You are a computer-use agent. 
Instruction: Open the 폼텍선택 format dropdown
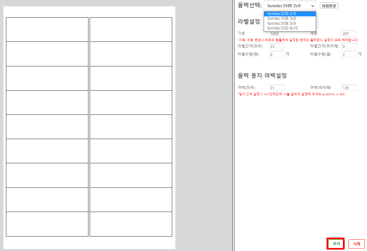pos(290,6)
